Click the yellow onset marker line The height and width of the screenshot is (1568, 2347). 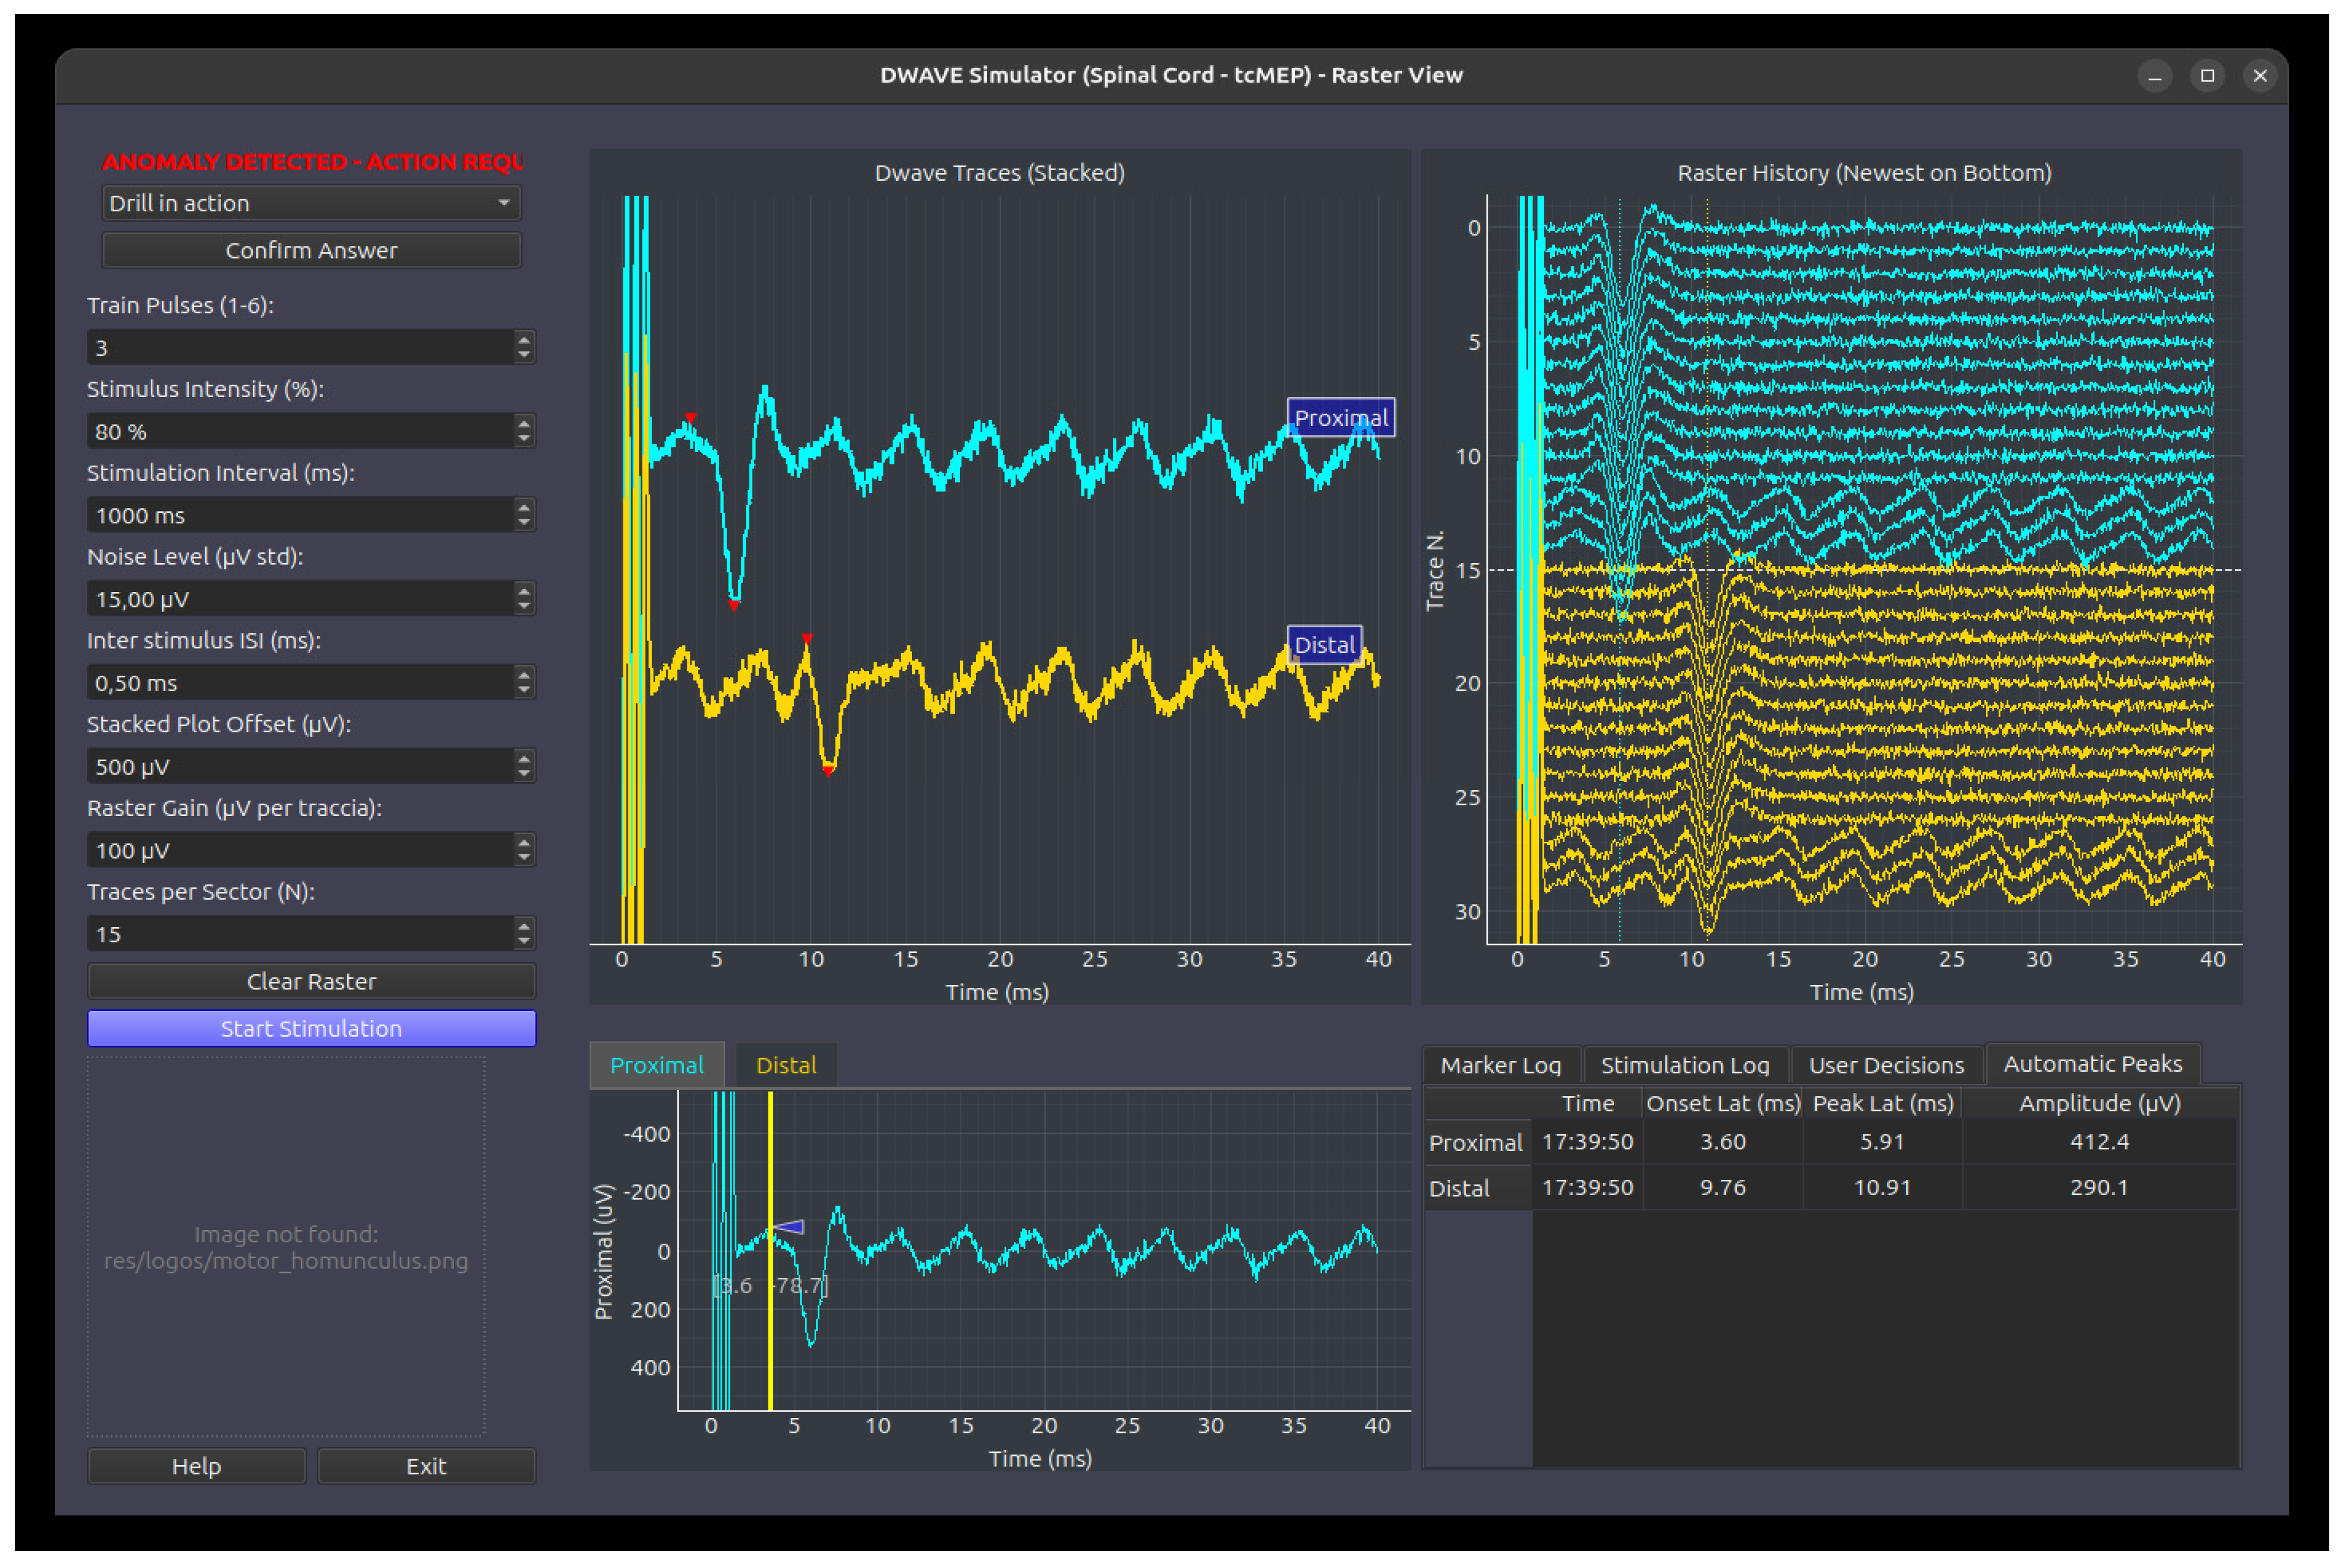coord(770,1250)
